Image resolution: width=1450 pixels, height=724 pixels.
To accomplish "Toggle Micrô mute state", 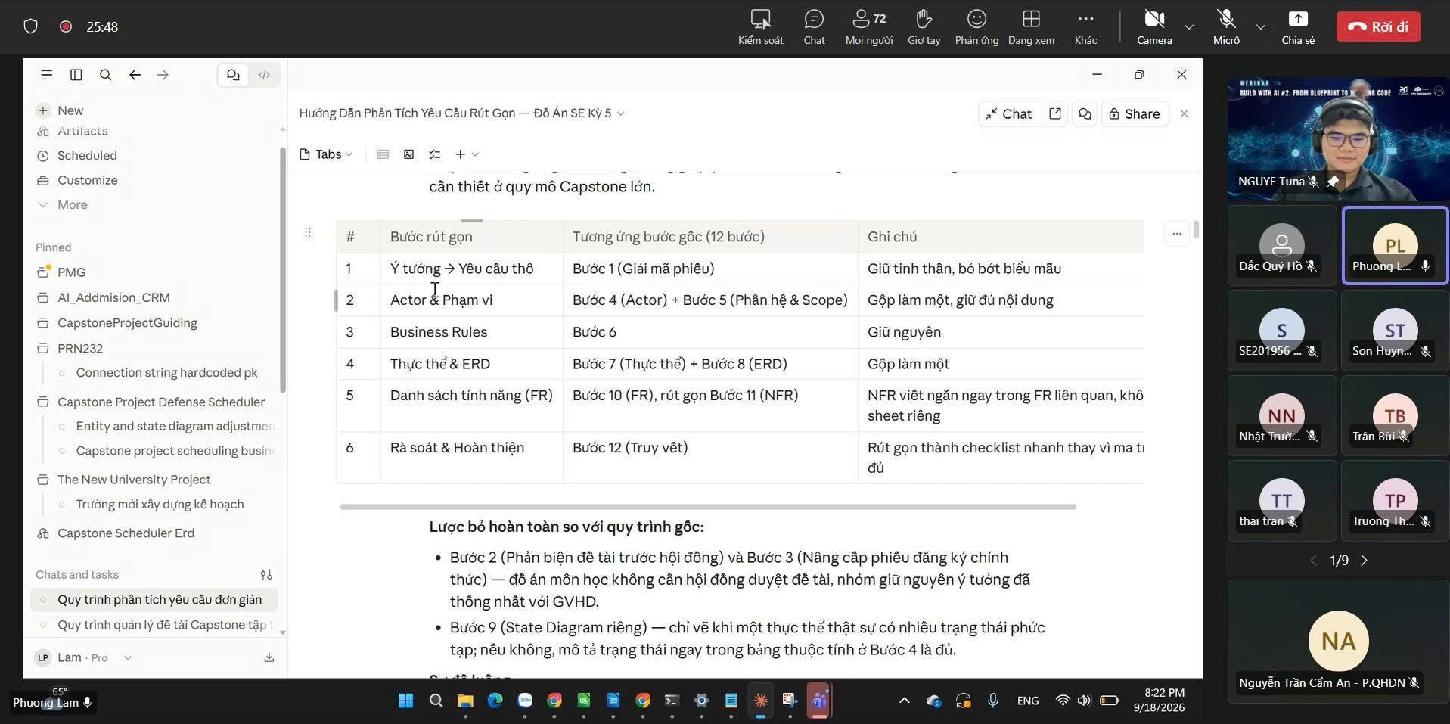I will click(x=1226, y=26).
